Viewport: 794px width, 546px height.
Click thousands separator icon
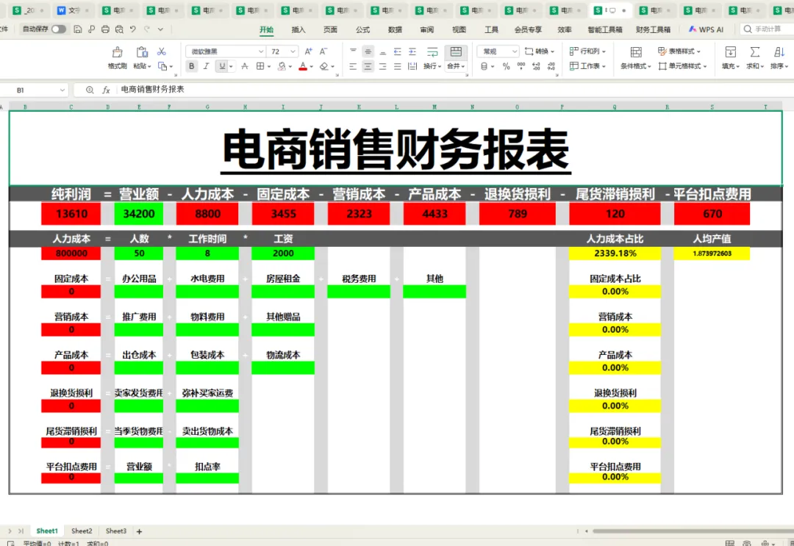(521, 66)
